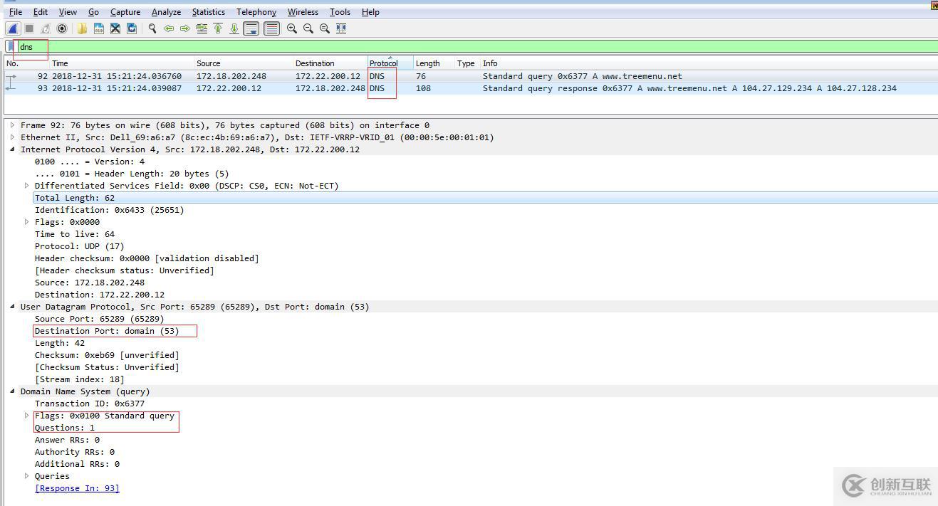Select Destination Port: domain (53) field

tap(107, 331)
